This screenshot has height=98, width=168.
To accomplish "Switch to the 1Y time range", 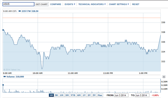I will click(x=84, y=95).
